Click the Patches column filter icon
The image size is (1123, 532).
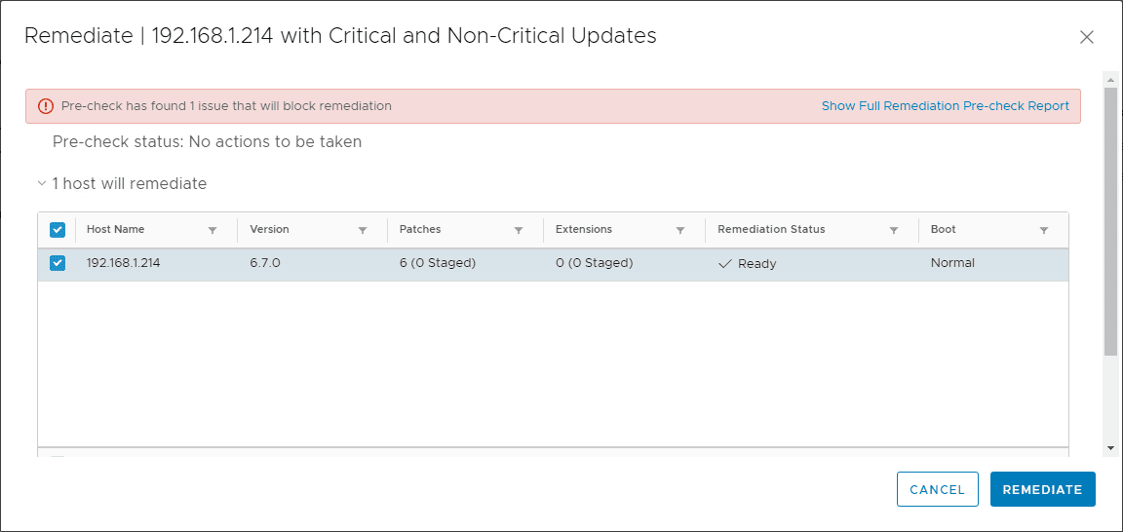coord(519,231)
